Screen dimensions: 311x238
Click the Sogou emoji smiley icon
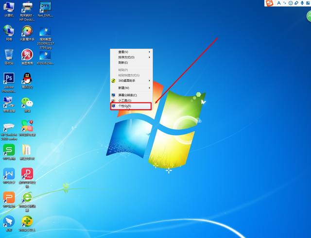[291, 3]
